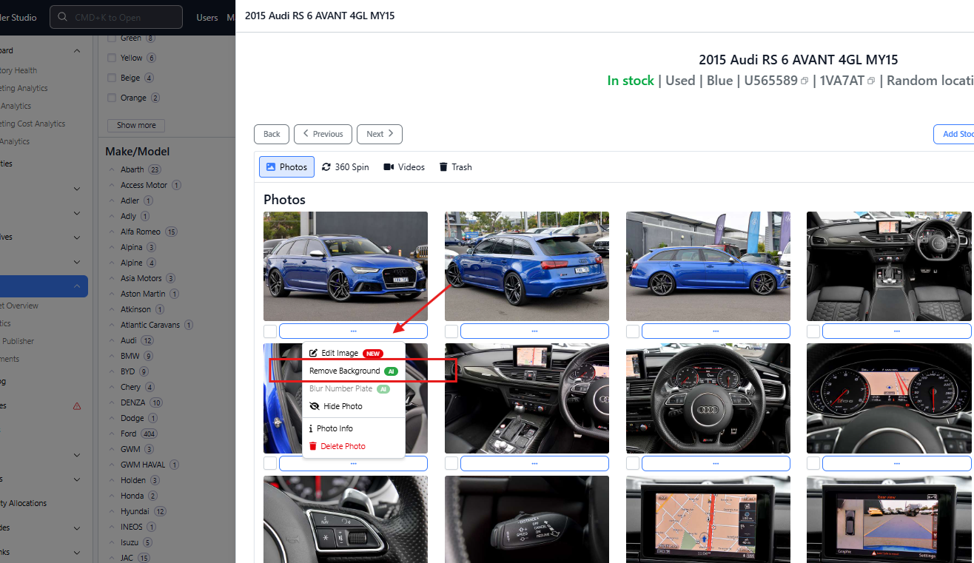This screenshot has width=974, height=563.
Task: Select Atlantic Caravans in the Make/Model list
Action: (x=150, y=325)
